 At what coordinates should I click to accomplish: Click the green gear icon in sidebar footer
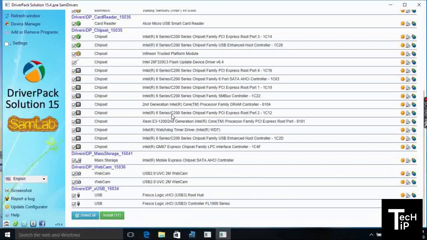click(15, 224)
